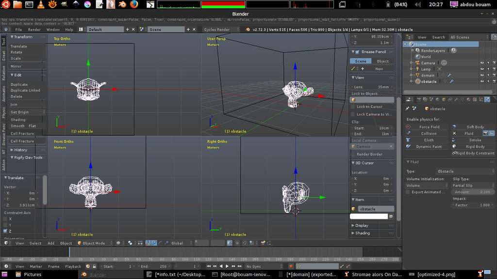Click the outliner filter search icon
The image size is (497, 279).
pos(494,37)
